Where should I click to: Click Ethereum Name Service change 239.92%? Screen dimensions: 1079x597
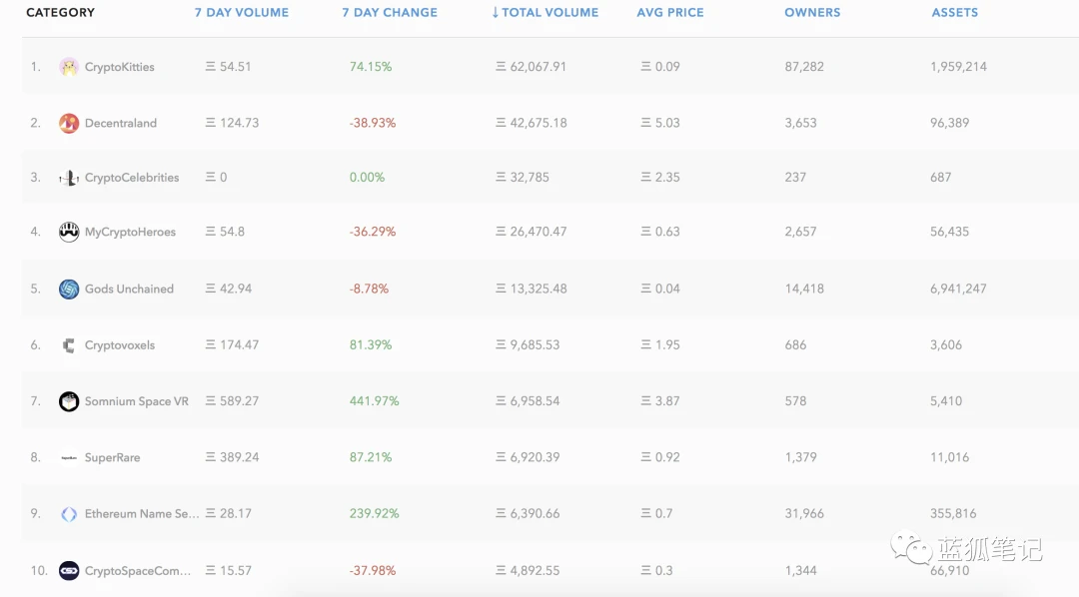tap(374, 514)
